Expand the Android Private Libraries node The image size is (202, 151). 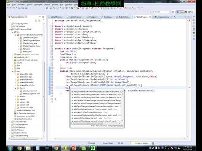pos(13,60)
